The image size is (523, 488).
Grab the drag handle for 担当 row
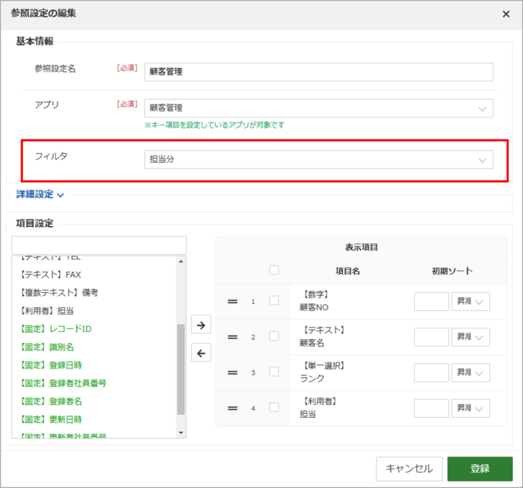pos(232,408)
